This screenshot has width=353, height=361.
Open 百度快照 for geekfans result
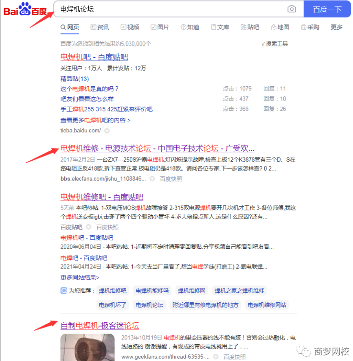click(x=235, y=357)
